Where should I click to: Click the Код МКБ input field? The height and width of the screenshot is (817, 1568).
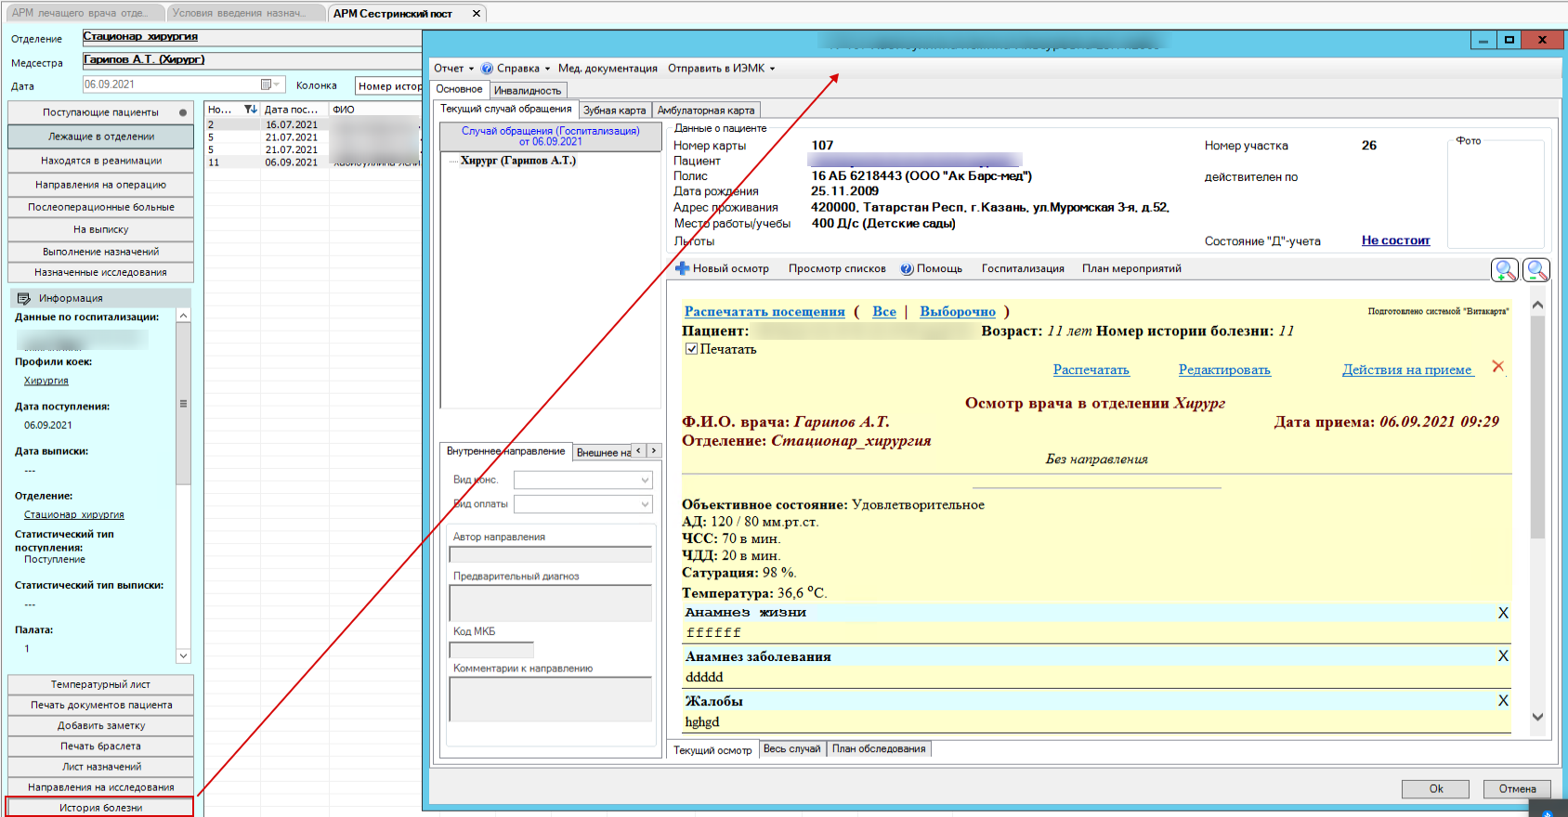coord(491,650)
